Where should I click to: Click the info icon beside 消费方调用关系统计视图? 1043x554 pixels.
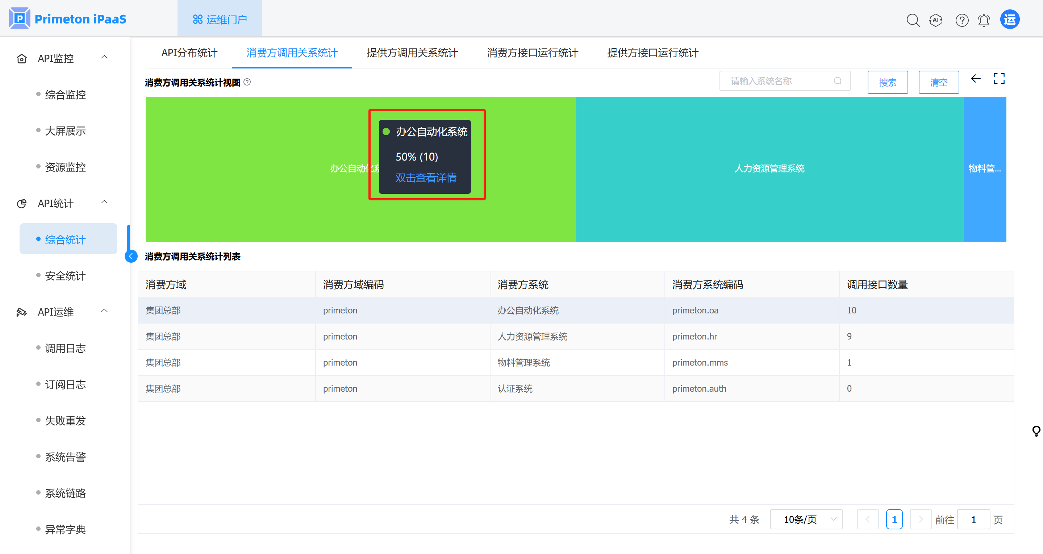(247, 82)
